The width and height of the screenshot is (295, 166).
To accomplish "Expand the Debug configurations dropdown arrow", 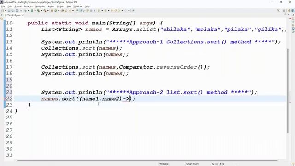I will 29,11.
